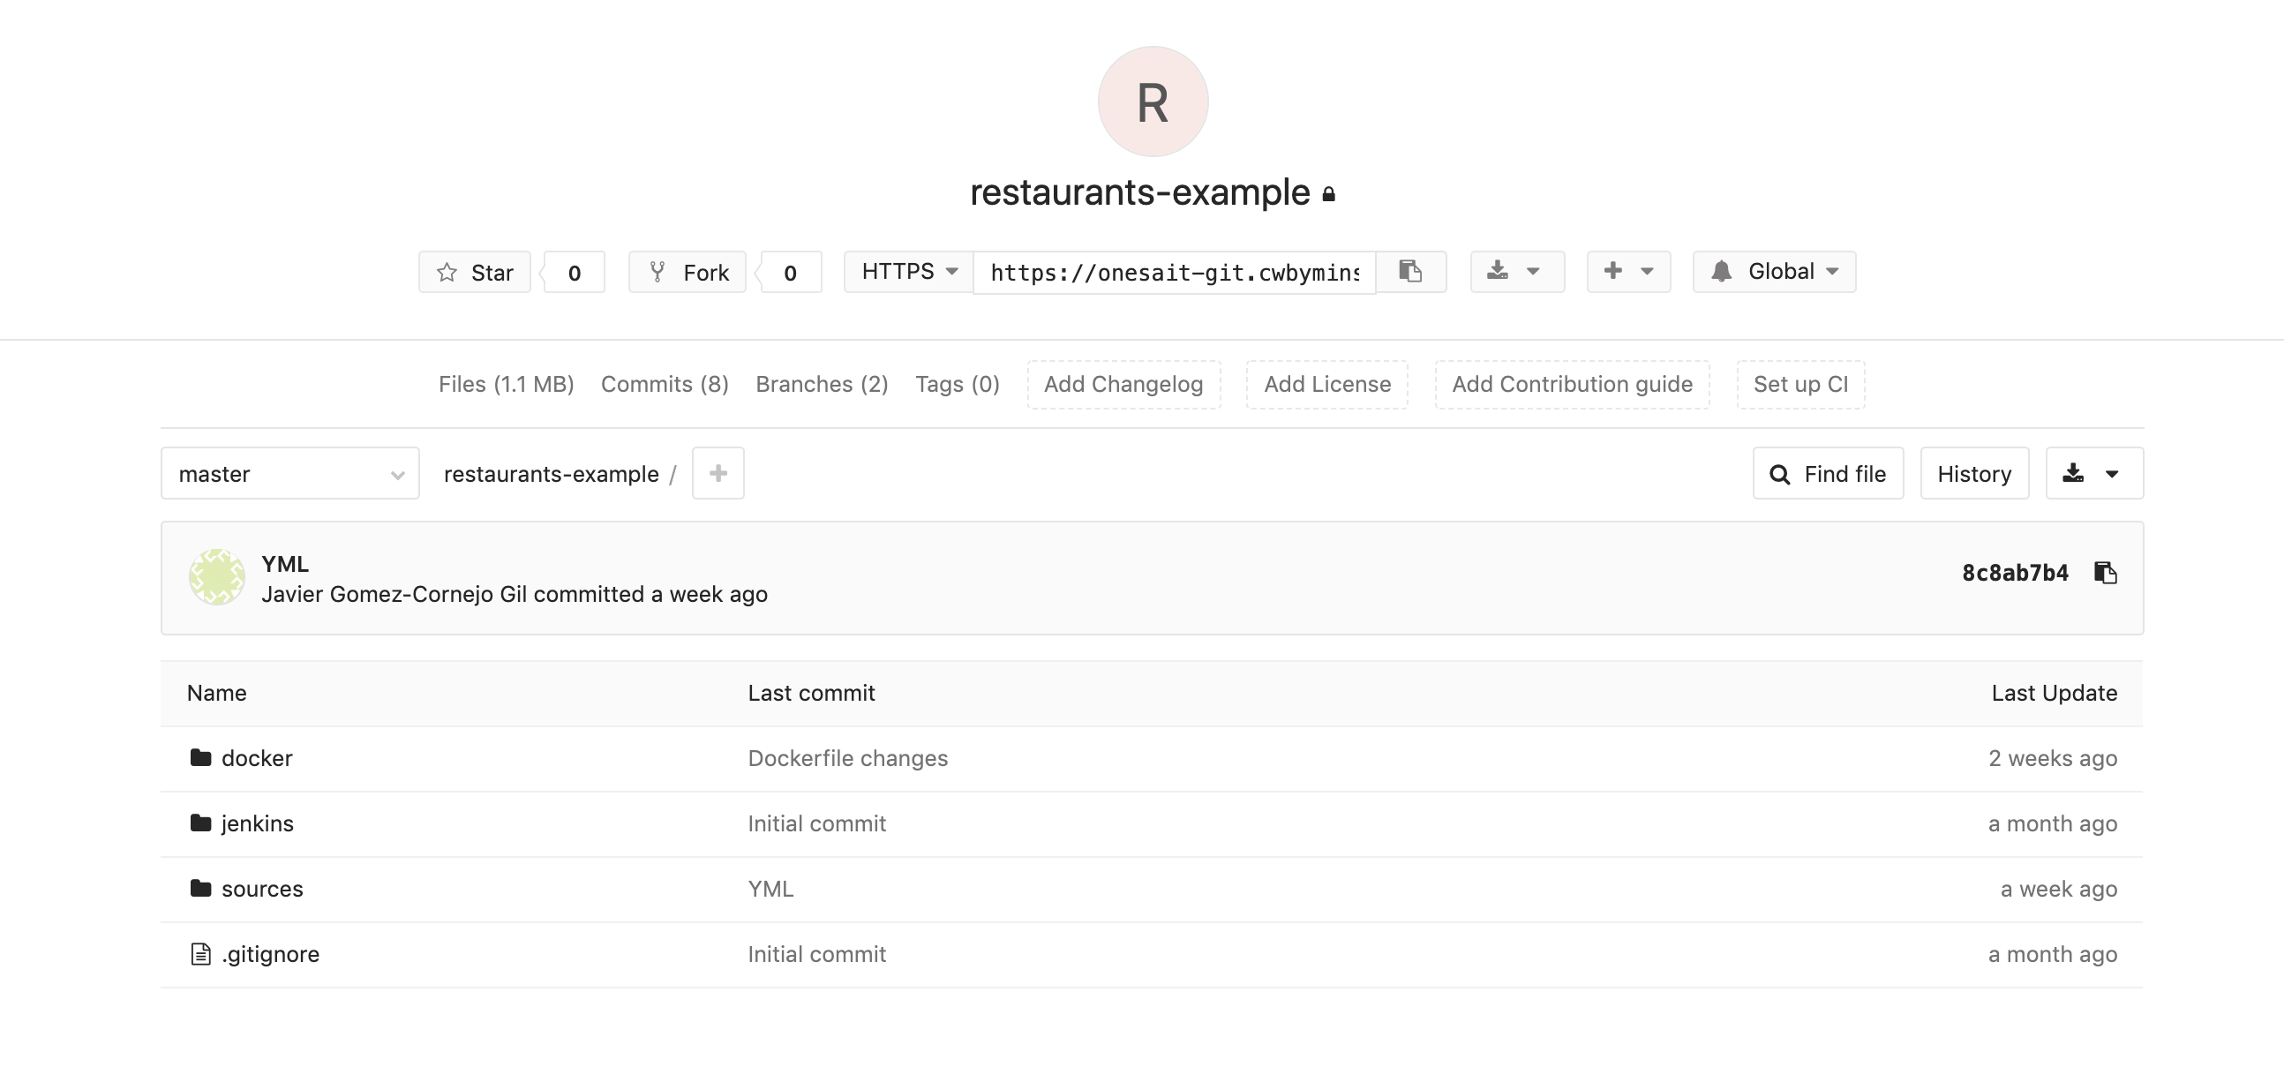Open the Commits (8) tab
The height and width of the screenshot is (1082, 2284).
(x=664, y=384)
